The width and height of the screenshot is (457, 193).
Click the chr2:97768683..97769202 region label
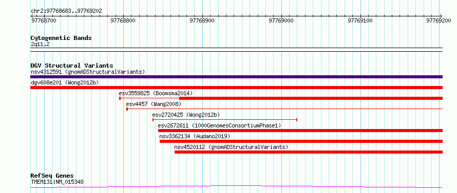point(66,11)
